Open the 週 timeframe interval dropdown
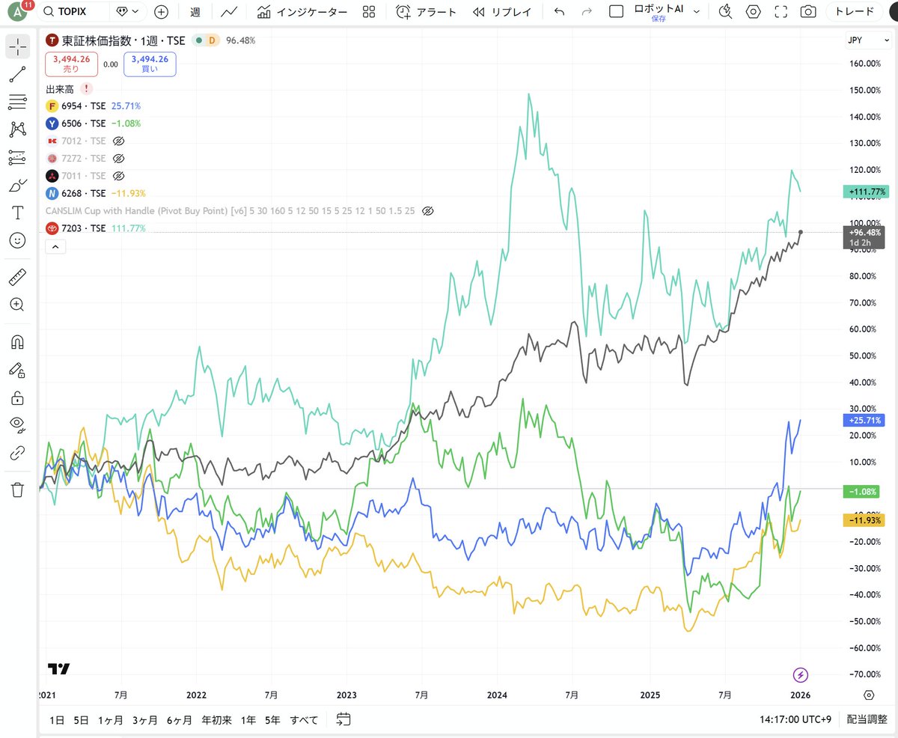The image size is (898, 738). (195, 12)
